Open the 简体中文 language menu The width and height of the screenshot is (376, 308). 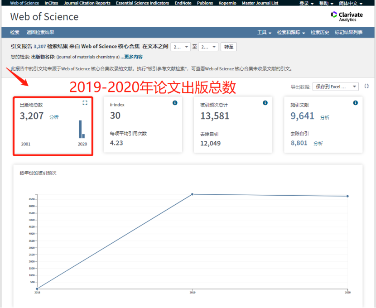tap(351, 3)
